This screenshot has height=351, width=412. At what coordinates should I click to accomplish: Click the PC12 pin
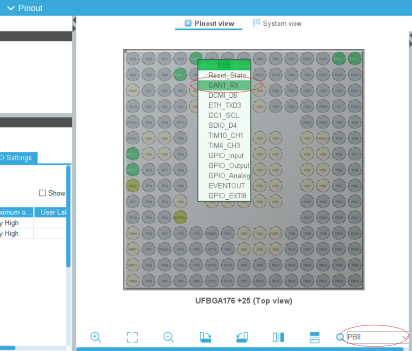[x=307, y=59]
